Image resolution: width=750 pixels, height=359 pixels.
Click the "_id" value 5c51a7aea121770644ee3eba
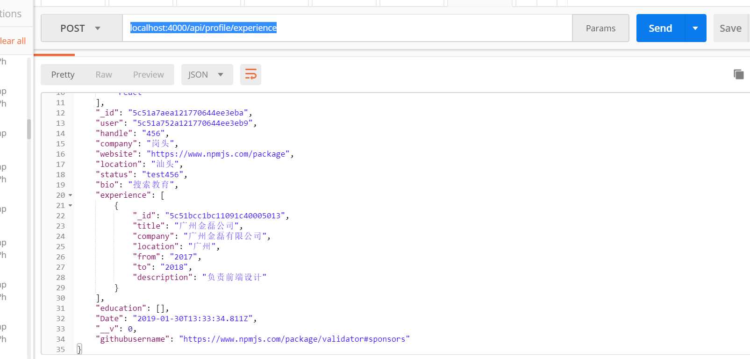[188, 113]
